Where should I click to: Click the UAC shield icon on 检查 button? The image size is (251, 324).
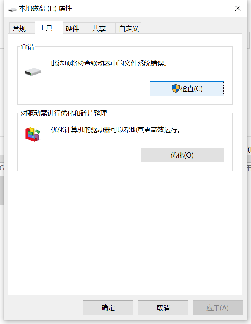(176, 89)
